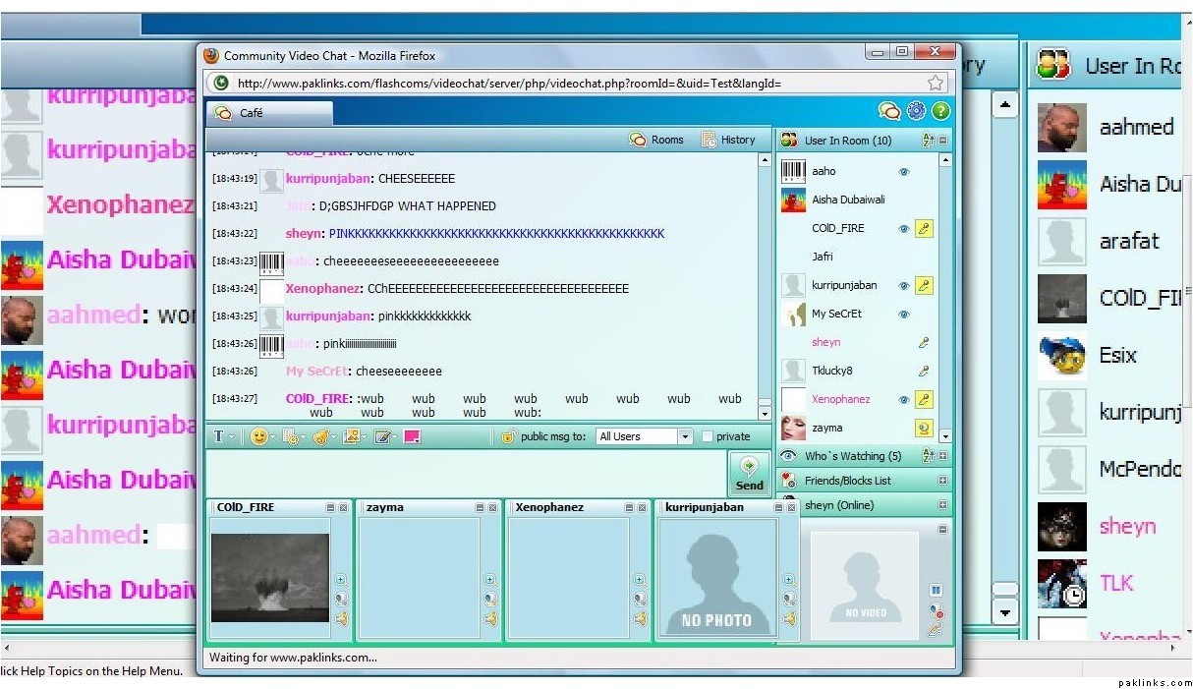Open the History view
The width and height of the screenshot is (1193, 689).
coord(728,141)
